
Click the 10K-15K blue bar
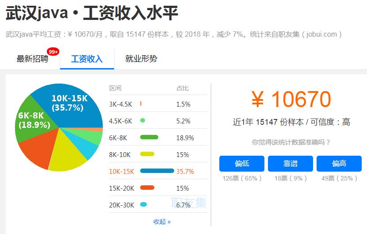(x=157, y=171)
